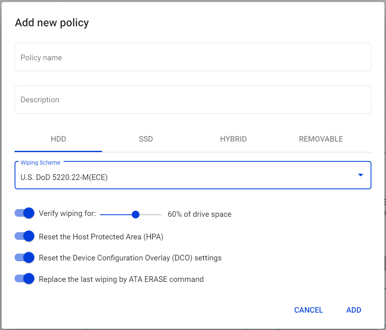386x330 pixels.
Task: Click into the Description field
Action: 193,99
